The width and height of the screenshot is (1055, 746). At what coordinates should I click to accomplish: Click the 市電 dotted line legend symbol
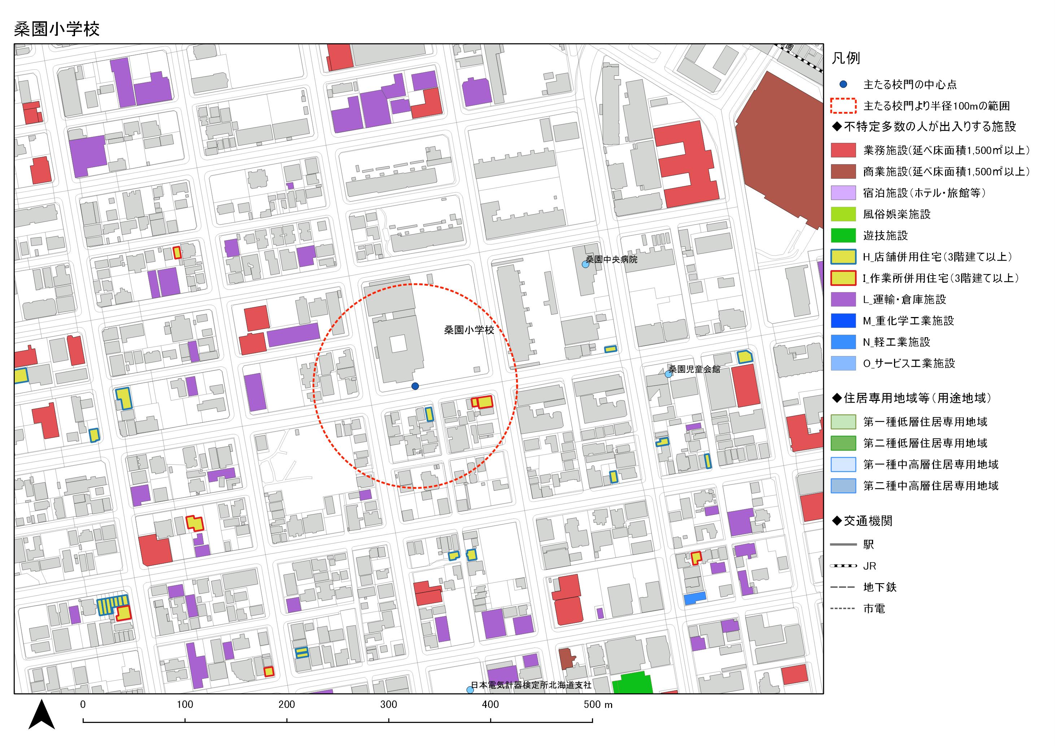tap(843, 608)
